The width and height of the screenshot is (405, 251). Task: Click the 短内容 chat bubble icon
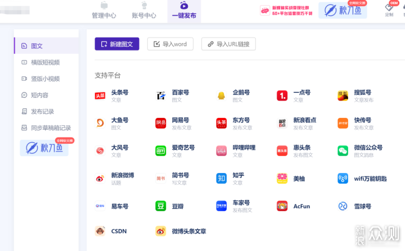click(x=24, y=95)
